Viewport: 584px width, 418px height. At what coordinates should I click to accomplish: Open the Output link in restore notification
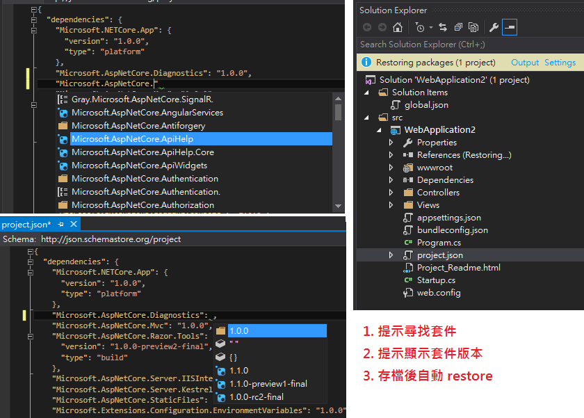point(525,63)
